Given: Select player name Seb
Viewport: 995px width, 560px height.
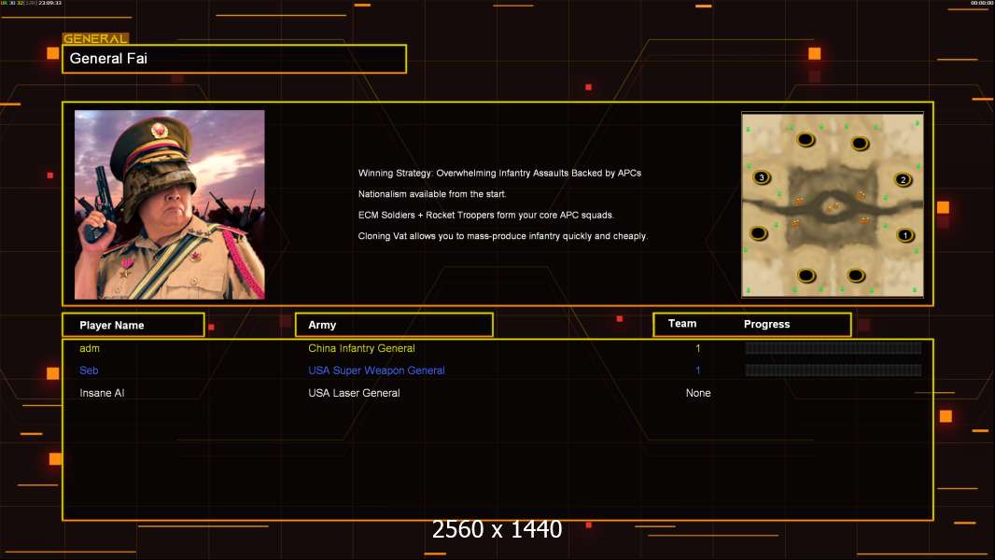Looking at the screenshot, I should coord(89,371).
